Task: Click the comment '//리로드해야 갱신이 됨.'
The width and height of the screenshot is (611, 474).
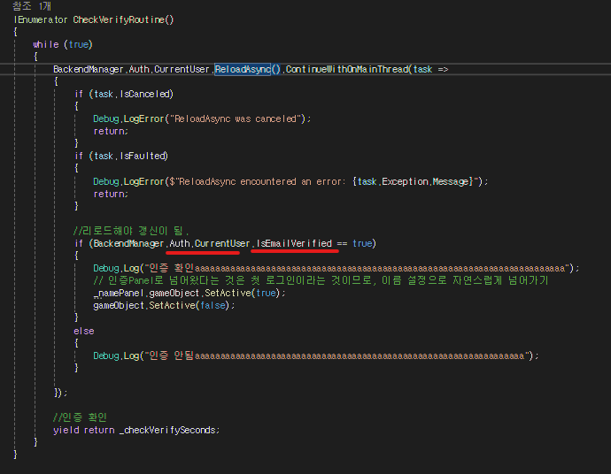Action: (x=131, y=231)
